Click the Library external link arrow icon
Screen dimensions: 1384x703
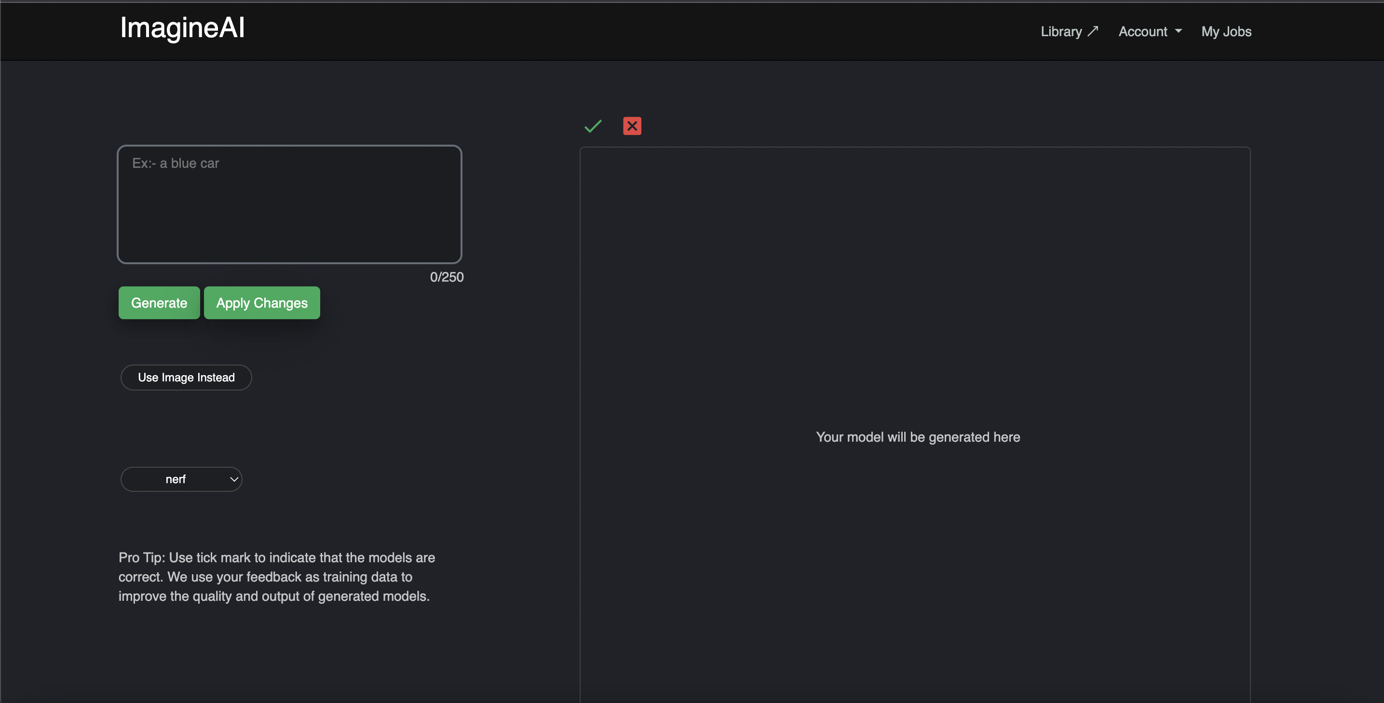tap(1093, 31)
